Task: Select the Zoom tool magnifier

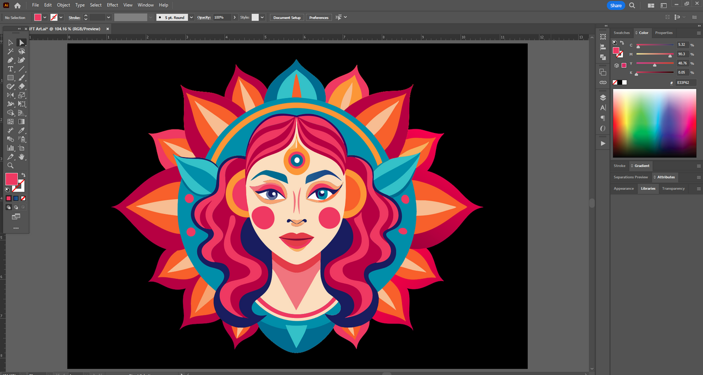Action: click(10, 166)
